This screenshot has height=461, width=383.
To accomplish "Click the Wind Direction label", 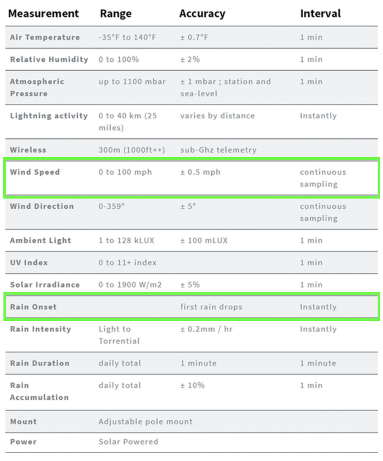I will (42, 206).
